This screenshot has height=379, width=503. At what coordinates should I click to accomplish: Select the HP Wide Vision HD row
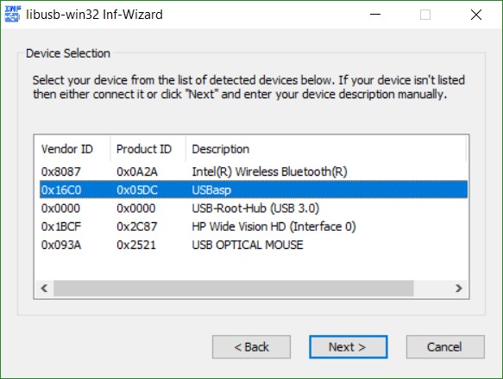(x=254, y=227)
